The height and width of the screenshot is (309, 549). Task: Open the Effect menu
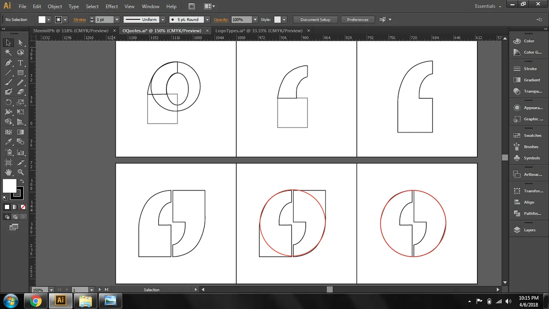(x=112, y=6)
